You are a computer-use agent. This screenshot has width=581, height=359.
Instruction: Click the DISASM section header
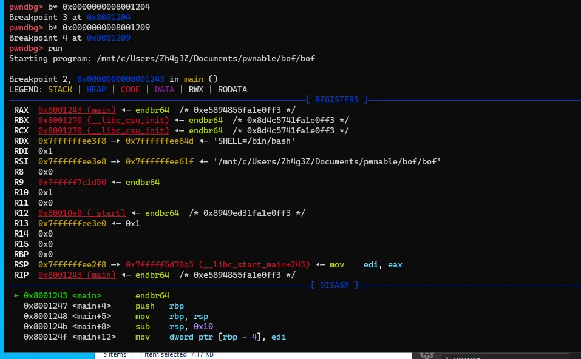coord(335,285)
